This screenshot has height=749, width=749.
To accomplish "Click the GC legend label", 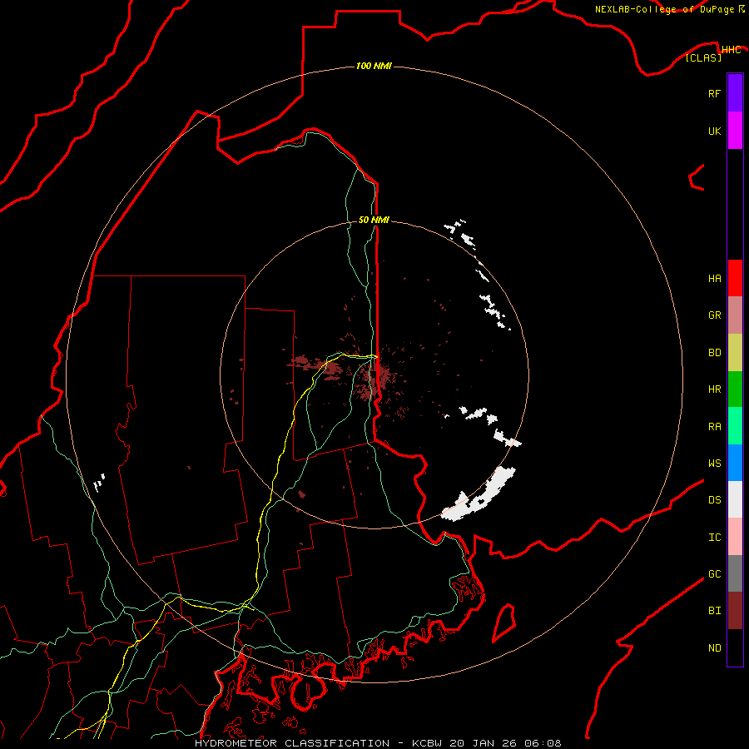I will pos(714,574).
